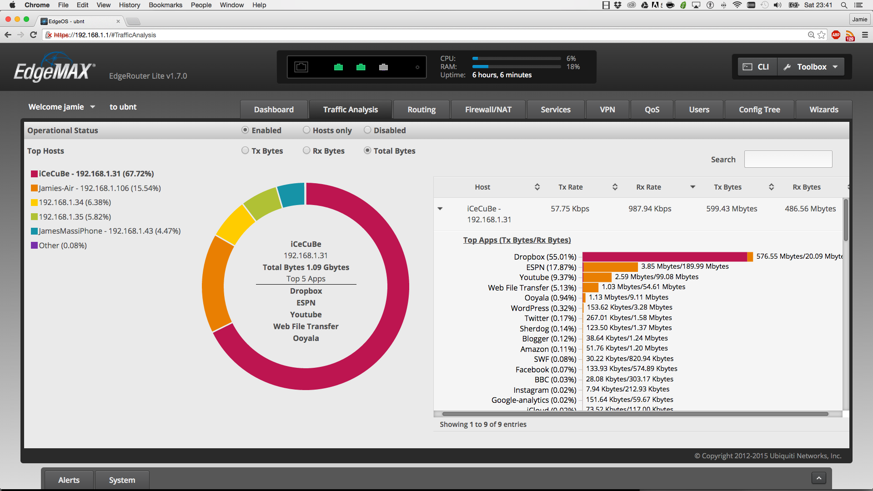Switch to the Firewall/NAT tab
This screenshot has height=491, width=873.
[488, 110]
